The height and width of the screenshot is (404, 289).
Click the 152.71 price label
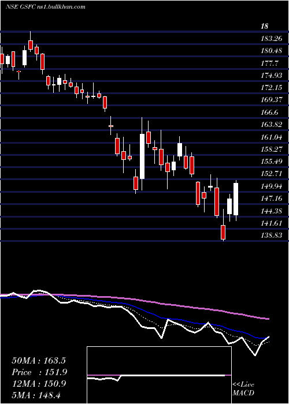point(272,174)
